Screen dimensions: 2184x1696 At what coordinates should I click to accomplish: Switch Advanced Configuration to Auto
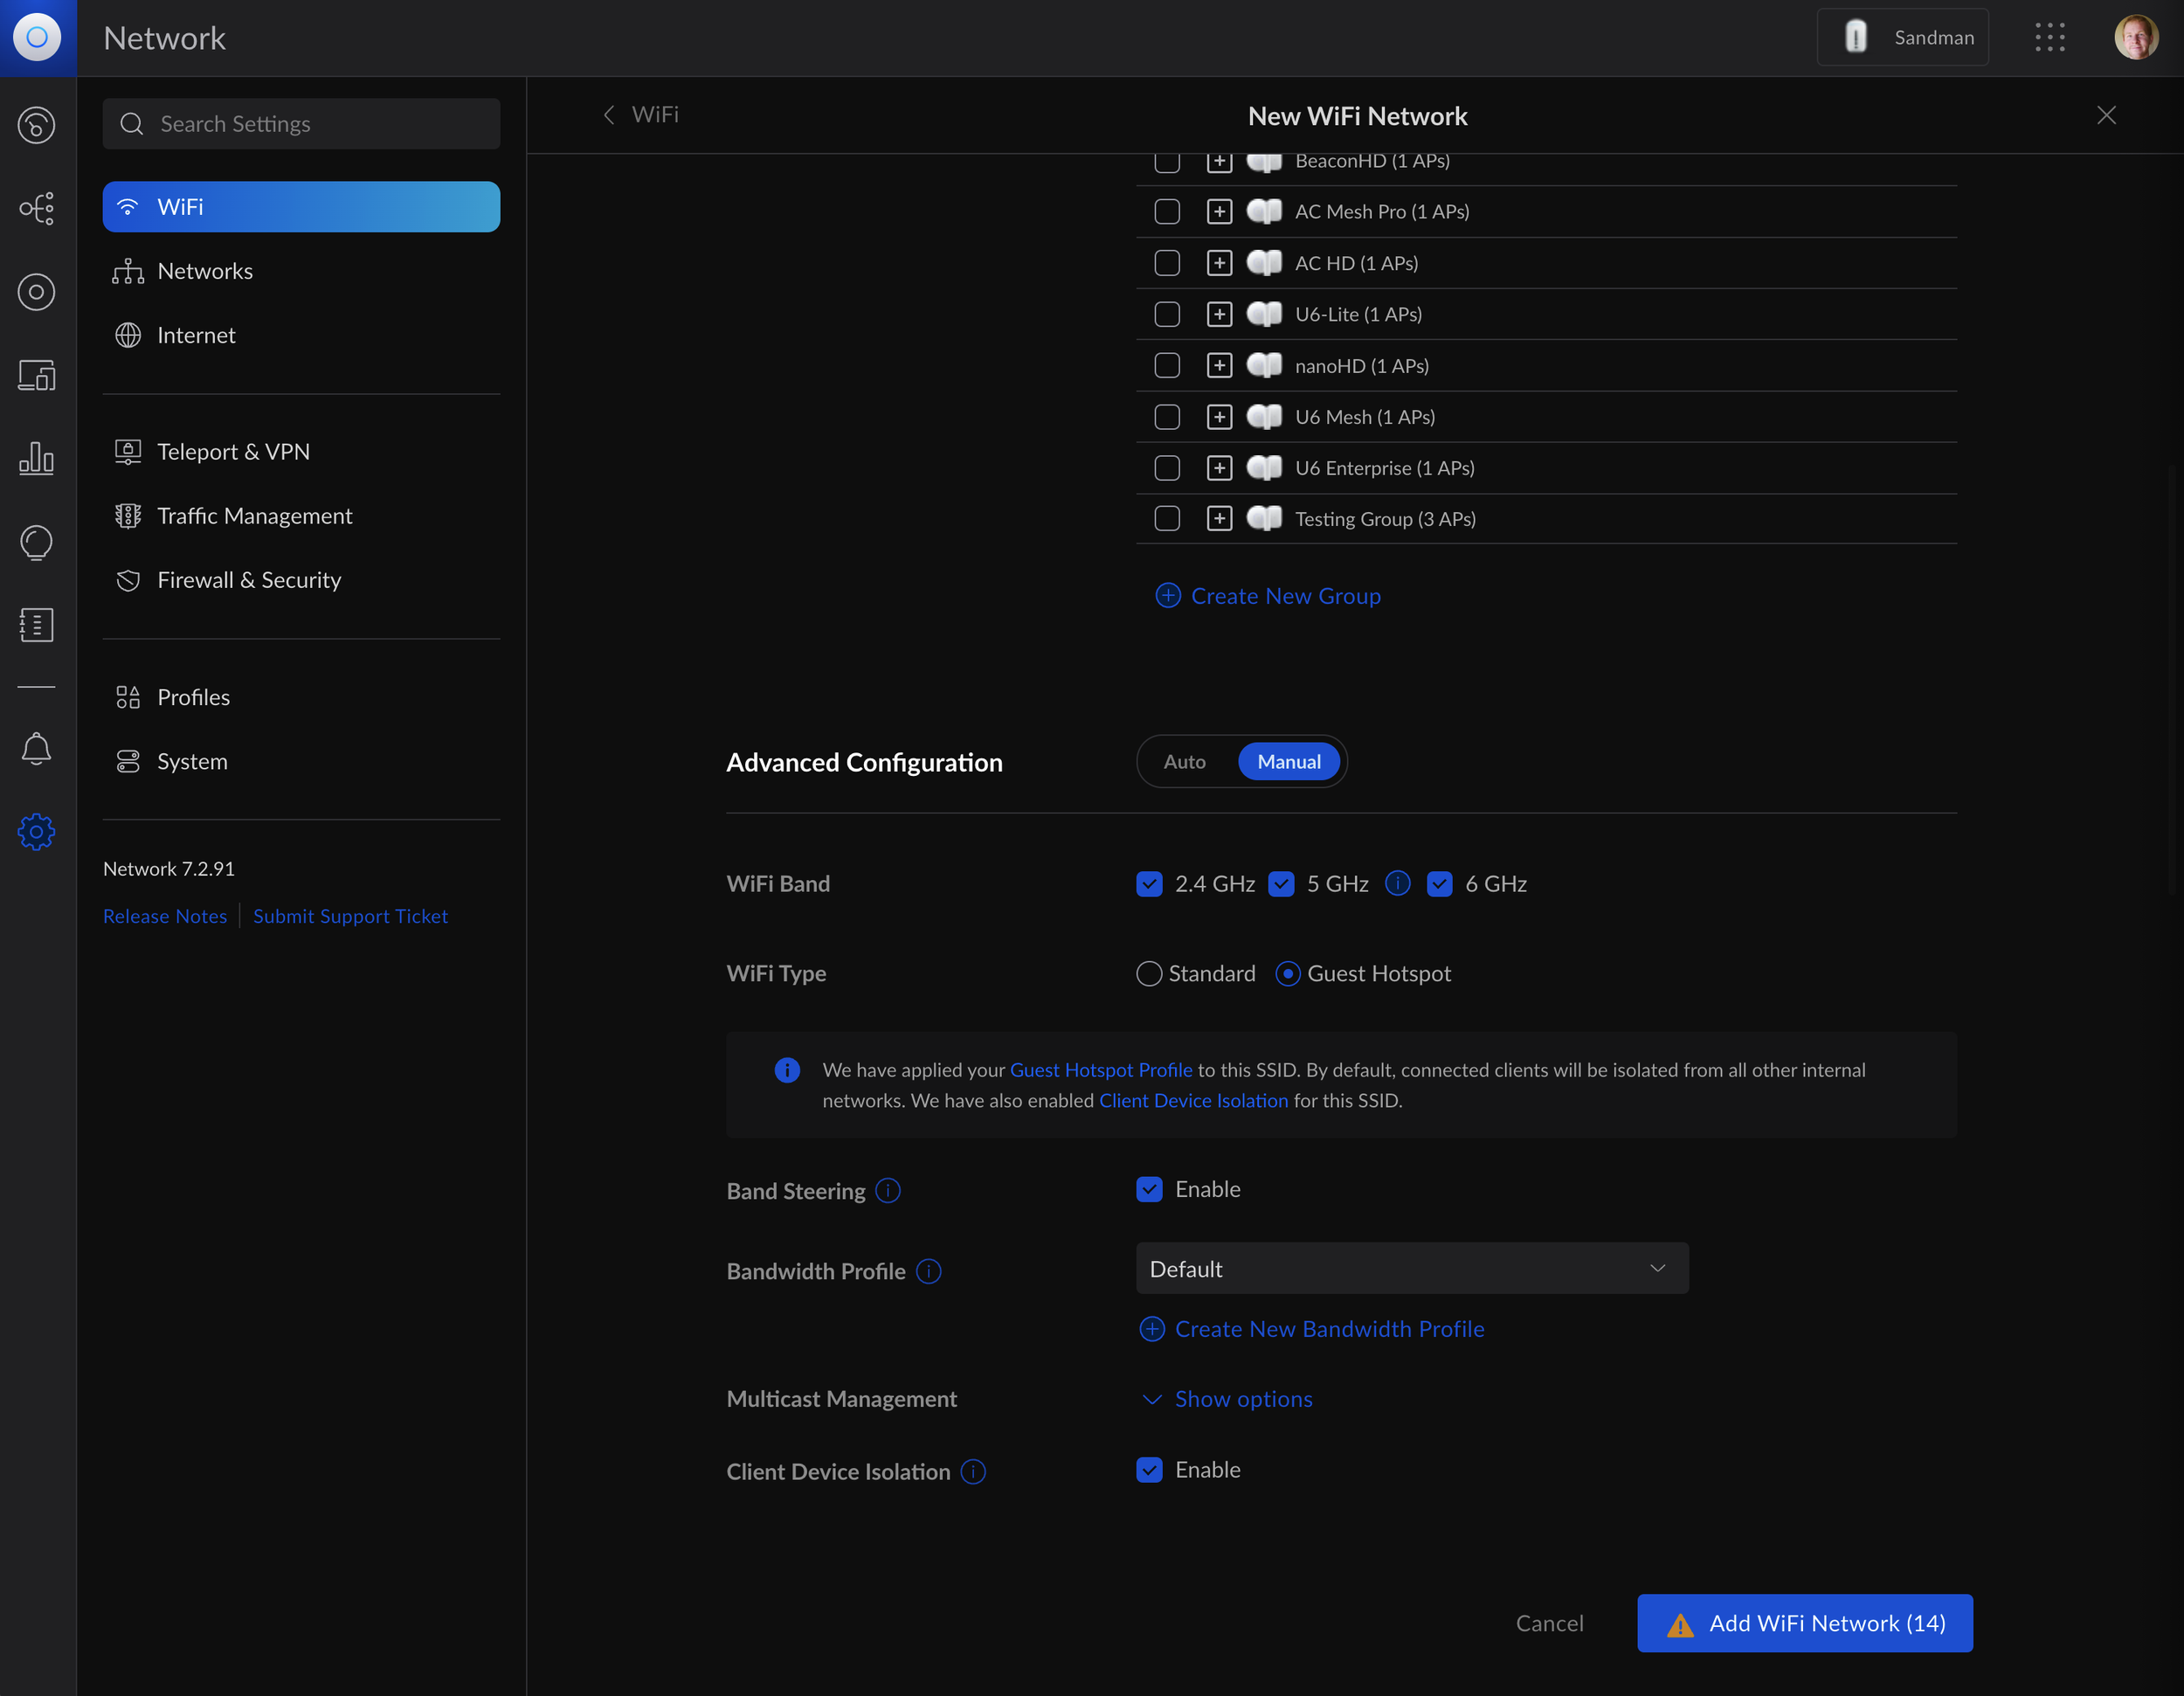[1184, 762]
